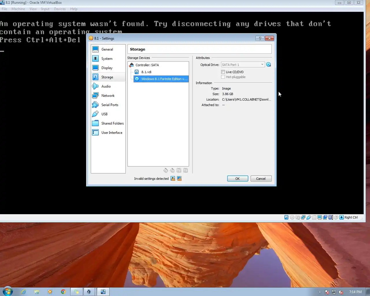Open the User Interface settings category
Viewport: 370px width, 296px height.
[108, 133]
